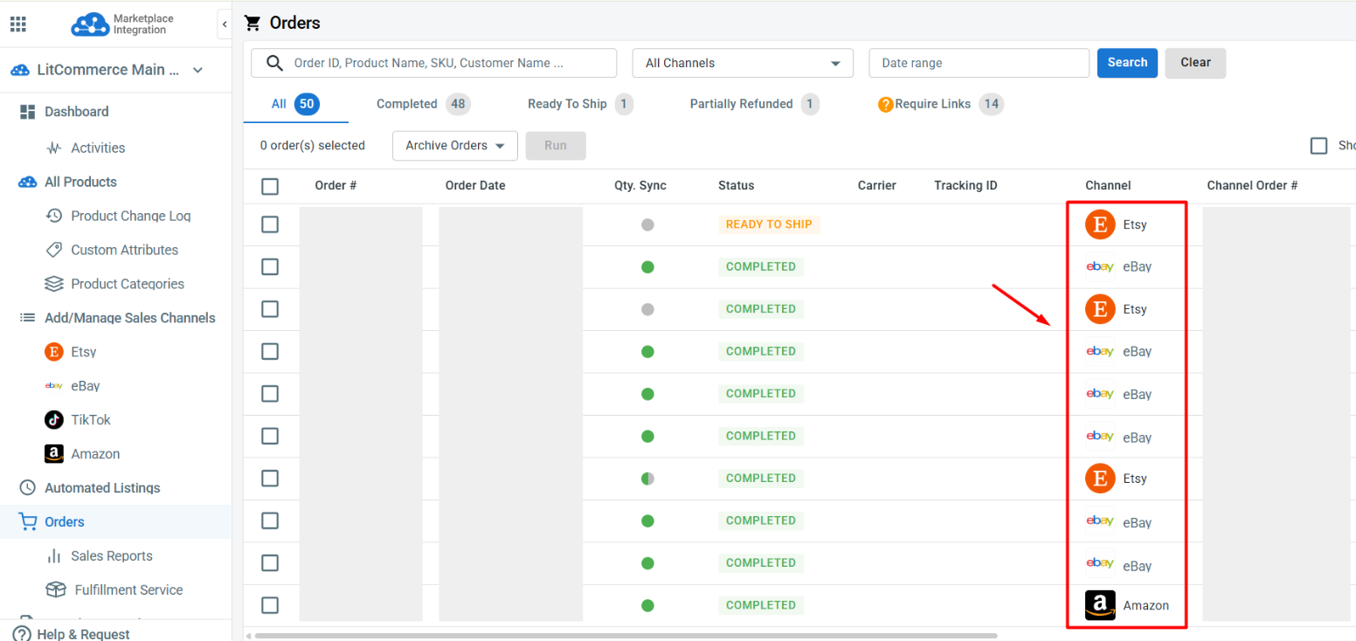Click the Search button
The height and width of the screenshot is (641, 1356).
coord(1127,63)
